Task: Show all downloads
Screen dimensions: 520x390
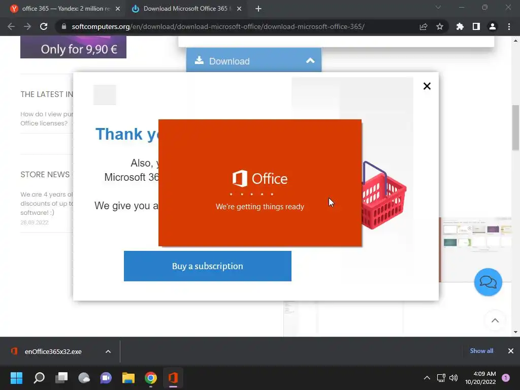Action: pos(481,351)
